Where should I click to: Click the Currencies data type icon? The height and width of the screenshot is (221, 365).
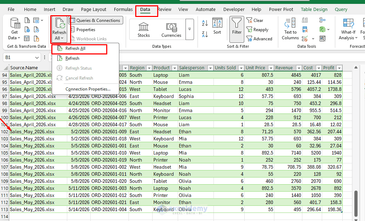coord(171,28)
